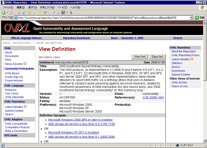Click RSS icon next to right Latest Updates

pos(191,59)
